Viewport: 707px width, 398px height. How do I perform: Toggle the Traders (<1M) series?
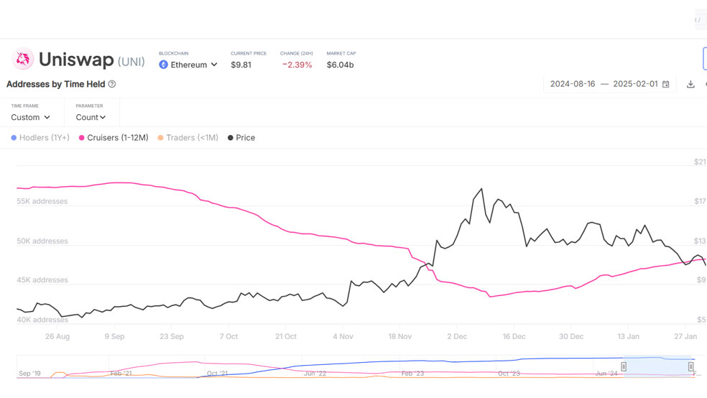(188, 138)
